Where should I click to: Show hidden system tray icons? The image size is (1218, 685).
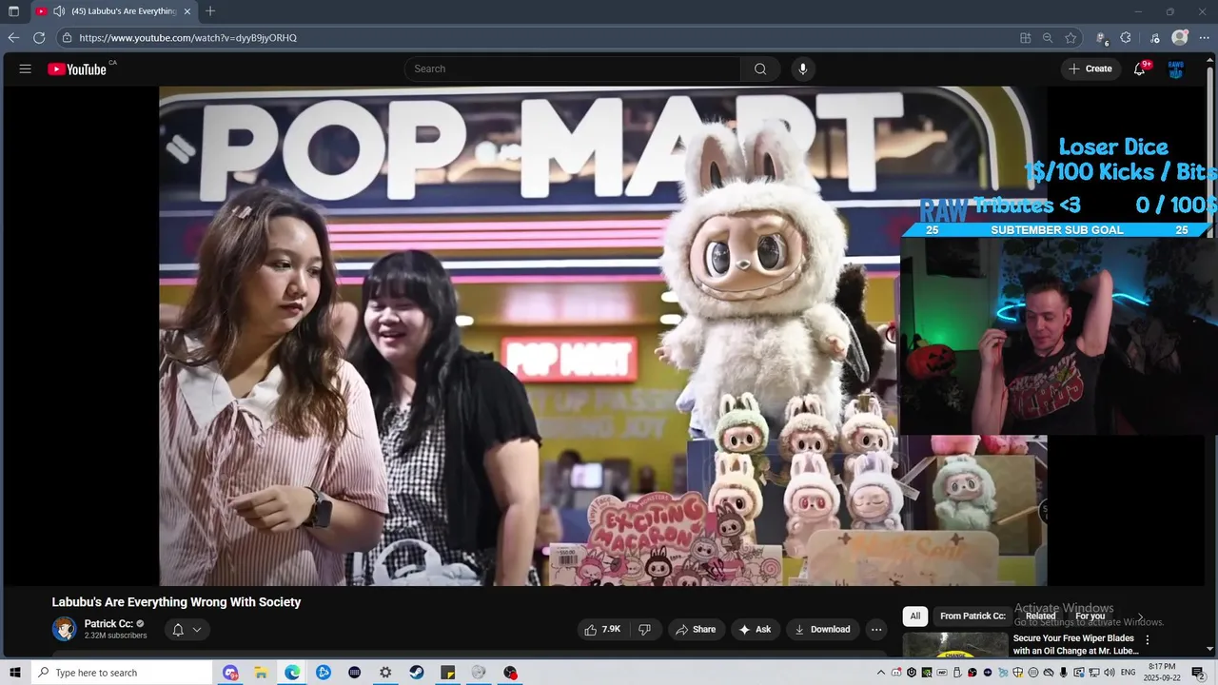(881, 673)
